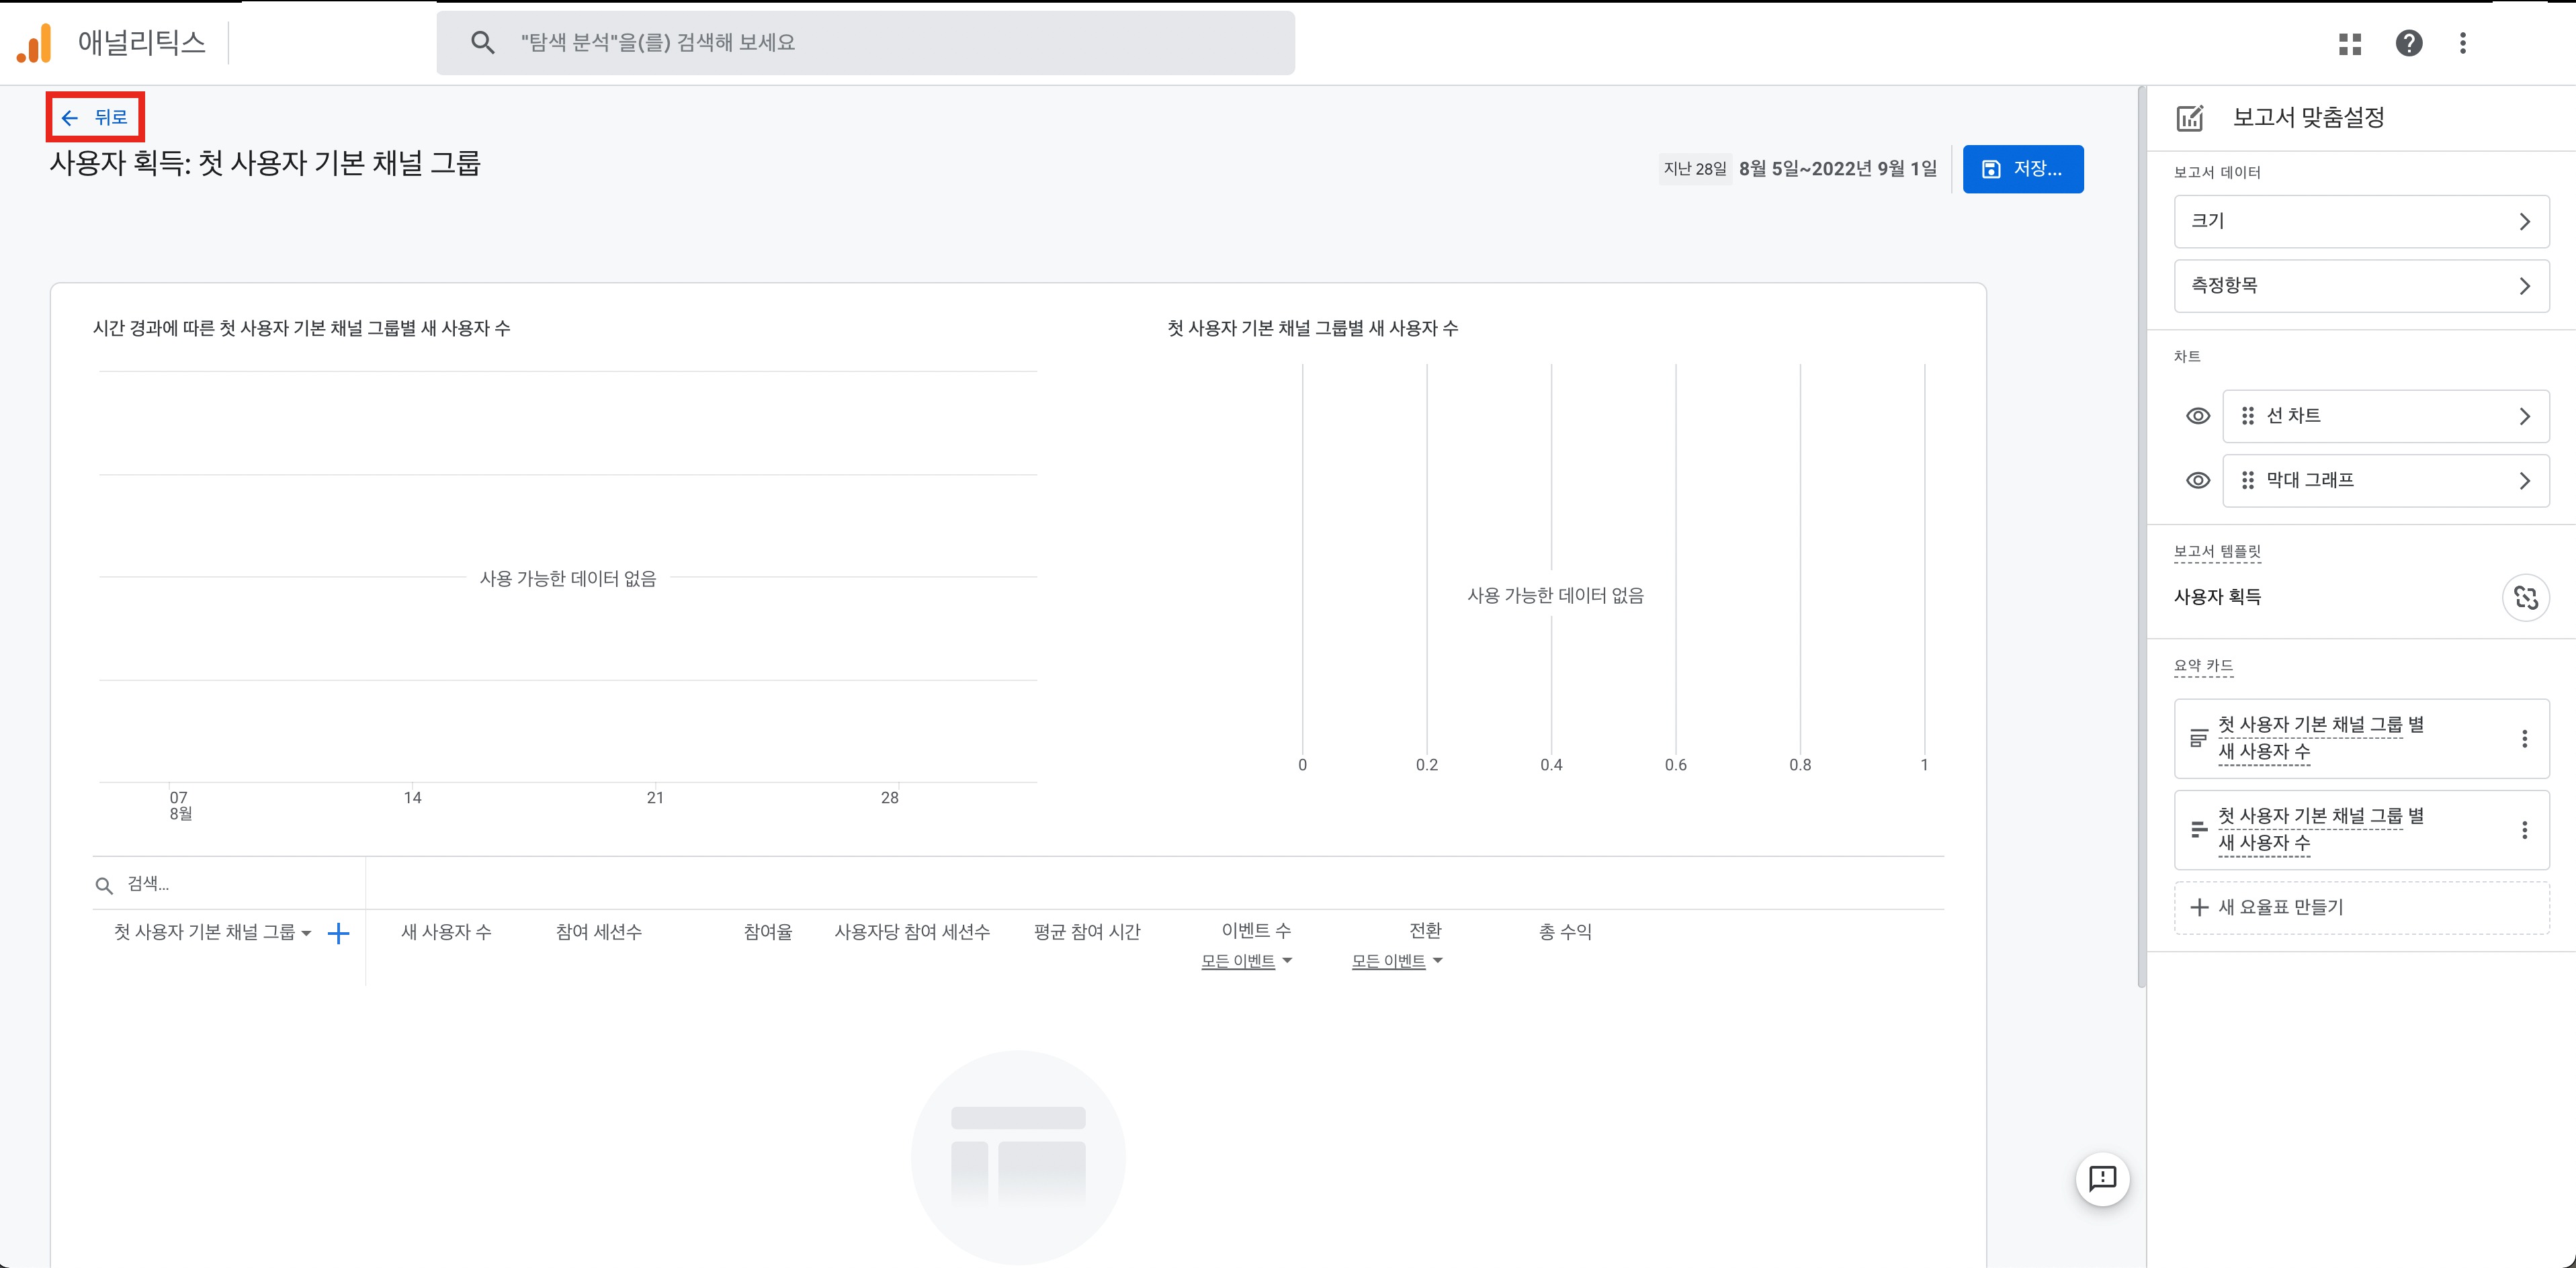Sort by 참여 세션수 column
Screen dimensions: 2576x1268
pyautogui.click(x=598, y=932)
